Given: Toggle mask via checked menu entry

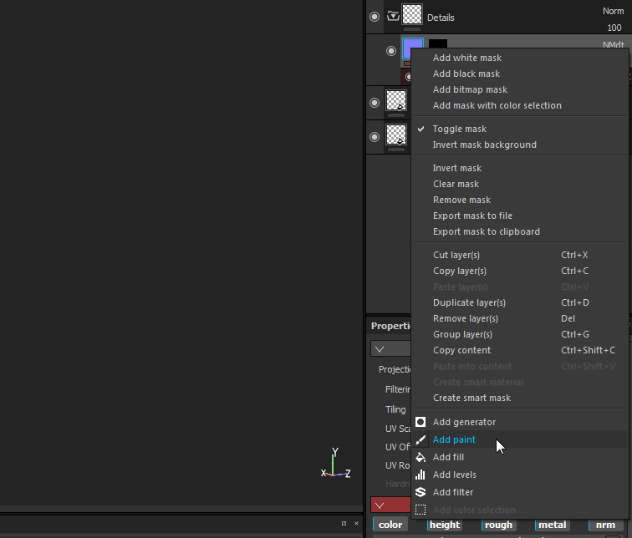Looking at the screenshot, I should (459, 129).
